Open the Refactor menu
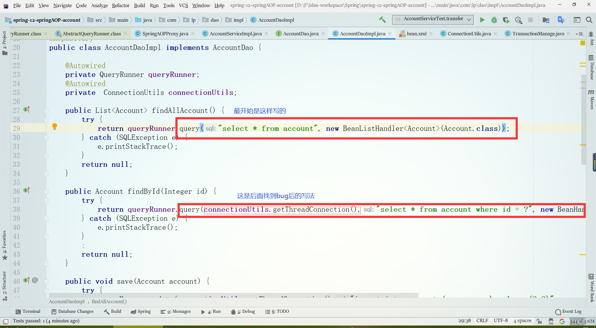The image size is (596, 328). tap(121, 5)
